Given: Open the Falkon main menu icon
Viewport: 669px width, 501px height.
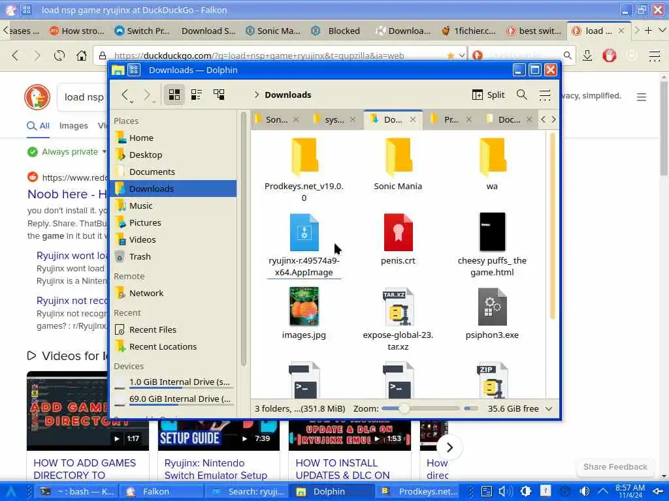Looking at the screenshot, I should pos(655,55).
